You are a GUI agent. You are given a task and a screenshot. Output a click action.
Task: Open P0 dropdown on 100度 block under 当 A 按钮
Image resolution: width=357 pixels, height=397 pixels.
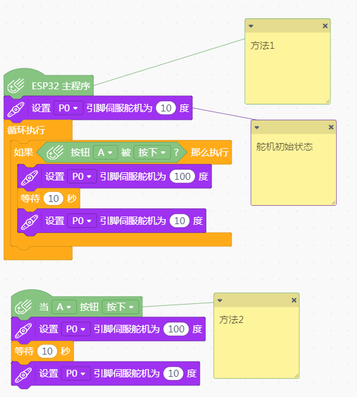[76, 329]
